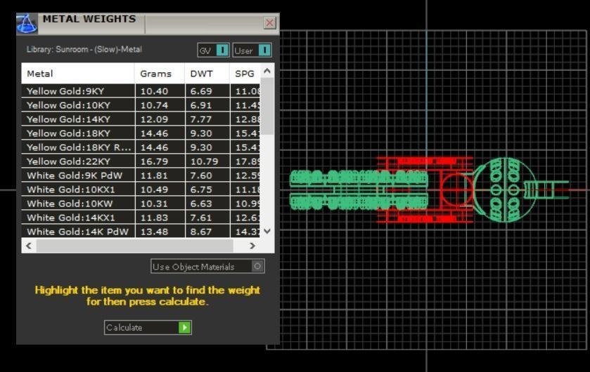Click the table's scroll left arrow
Viewport: 590px width, 372px height.
pyautogui.click(x=29, y=246)
